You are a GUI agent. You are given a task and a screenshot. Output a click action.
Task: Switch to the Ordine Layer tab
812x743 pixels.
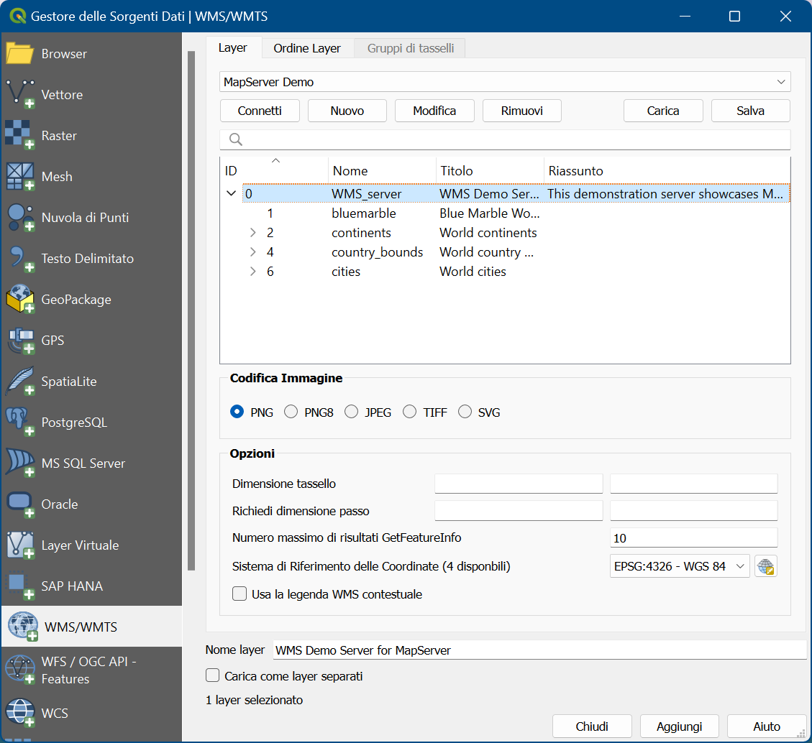pos(307,48)
